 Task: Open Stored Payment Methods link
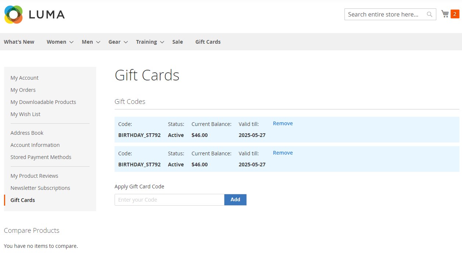pos(41,157)
